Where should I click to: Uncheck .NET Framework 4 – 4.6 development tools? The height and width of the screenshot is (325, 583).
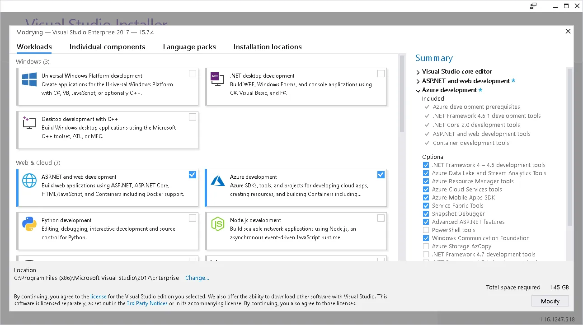[x=426, y=165]
